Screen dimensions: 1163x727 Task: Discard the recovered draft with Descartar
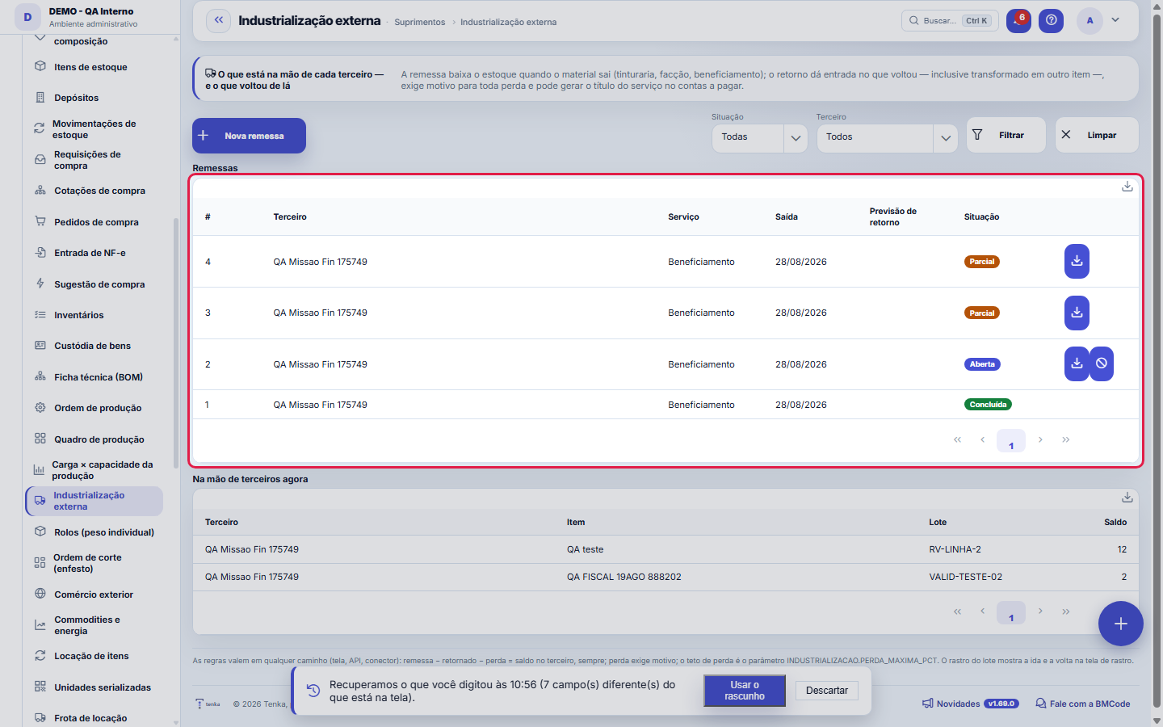(x=827, y=691)
